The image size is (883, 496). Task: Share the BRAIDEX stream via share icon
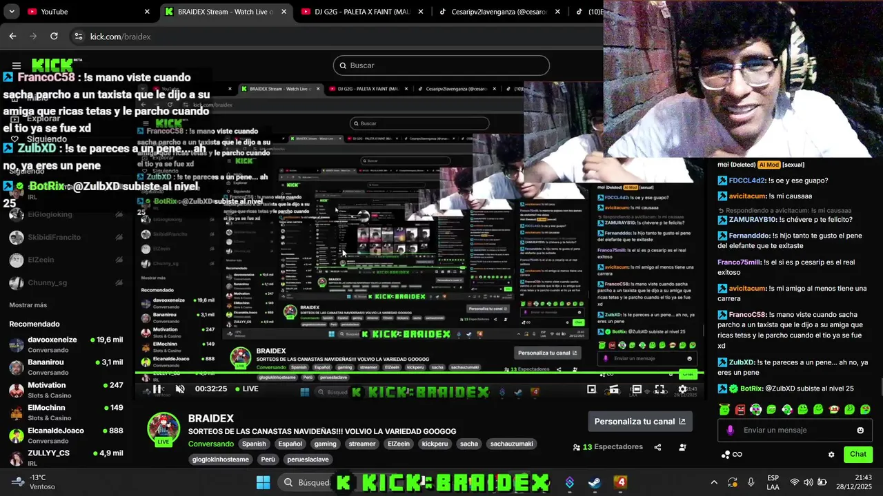point(657,447)
